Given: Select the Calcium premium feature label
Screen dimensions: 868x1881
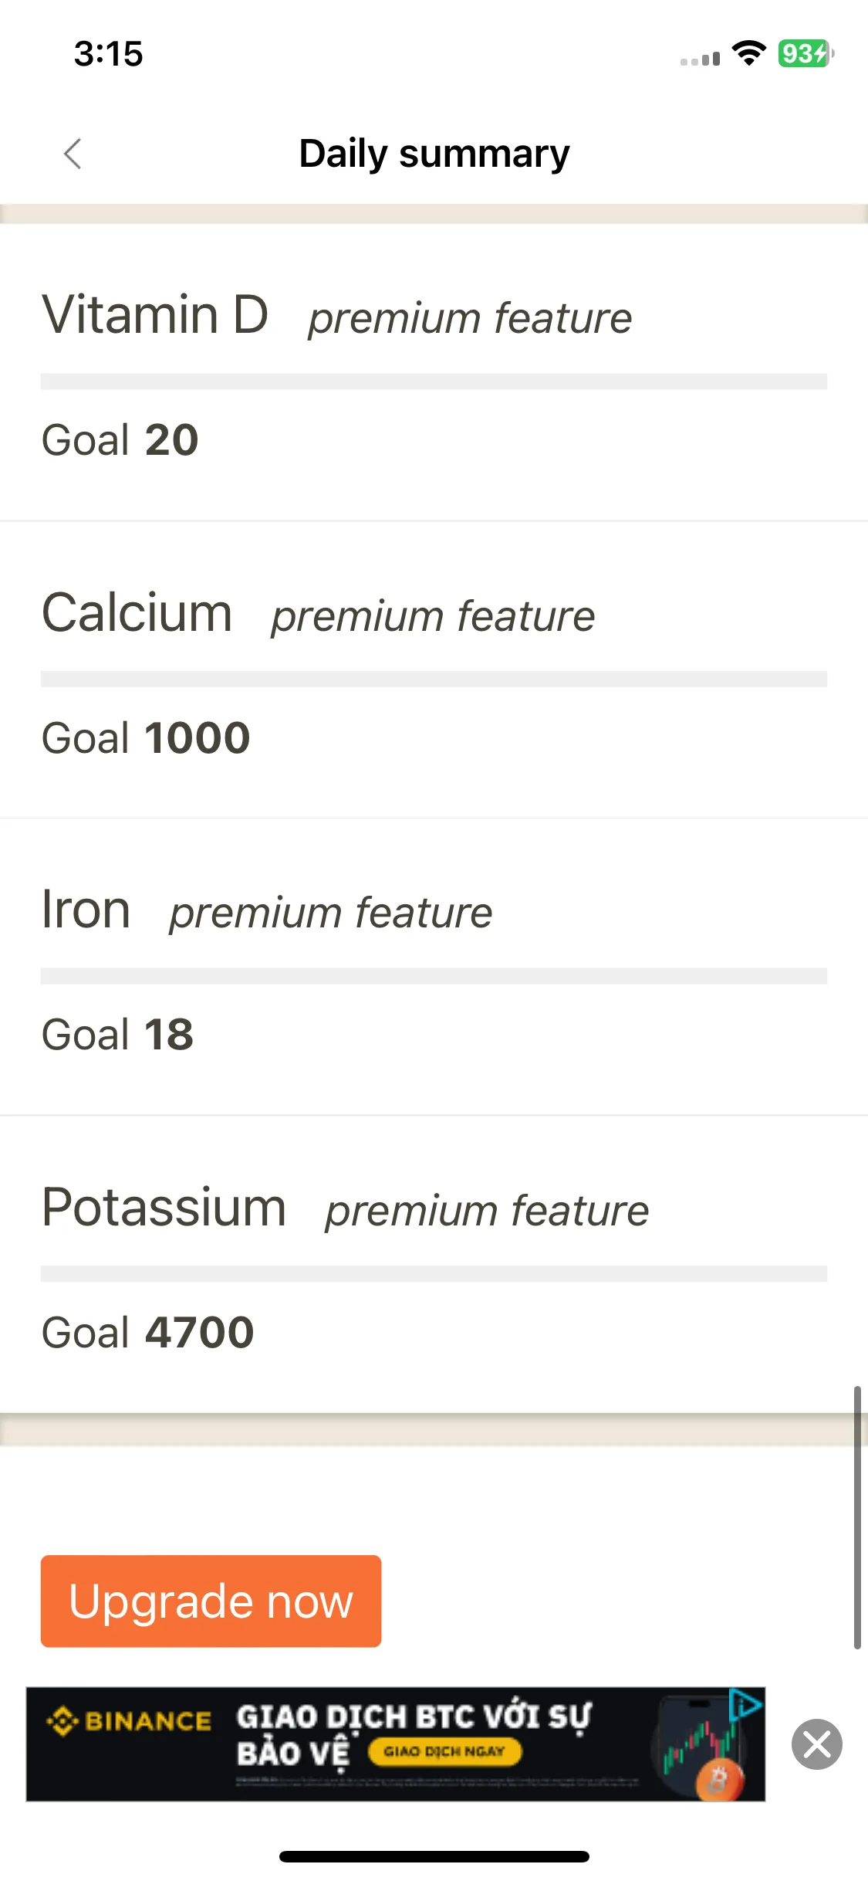Looking at the screenshot, I should [x=433, y=616].
